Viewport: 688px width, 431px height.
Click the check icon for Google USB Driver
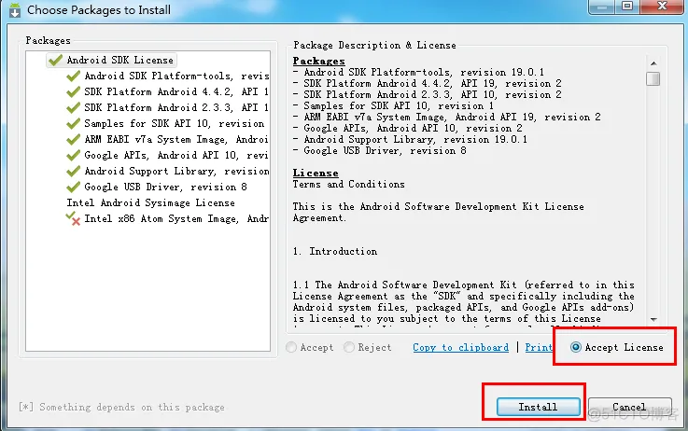[73, 187]
